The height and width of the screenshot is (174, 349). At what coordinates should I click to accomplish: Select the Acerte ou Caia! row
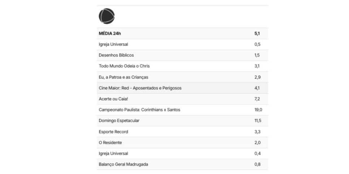(182, 99)
